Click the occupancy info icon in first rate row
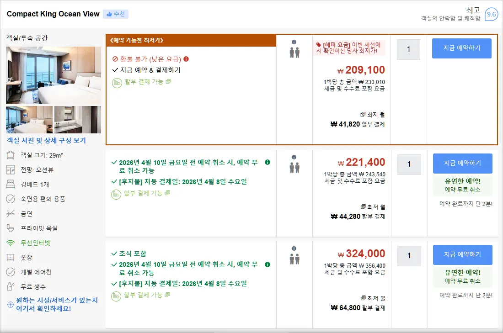Screen dimensions: 503x333 point(294,42)
